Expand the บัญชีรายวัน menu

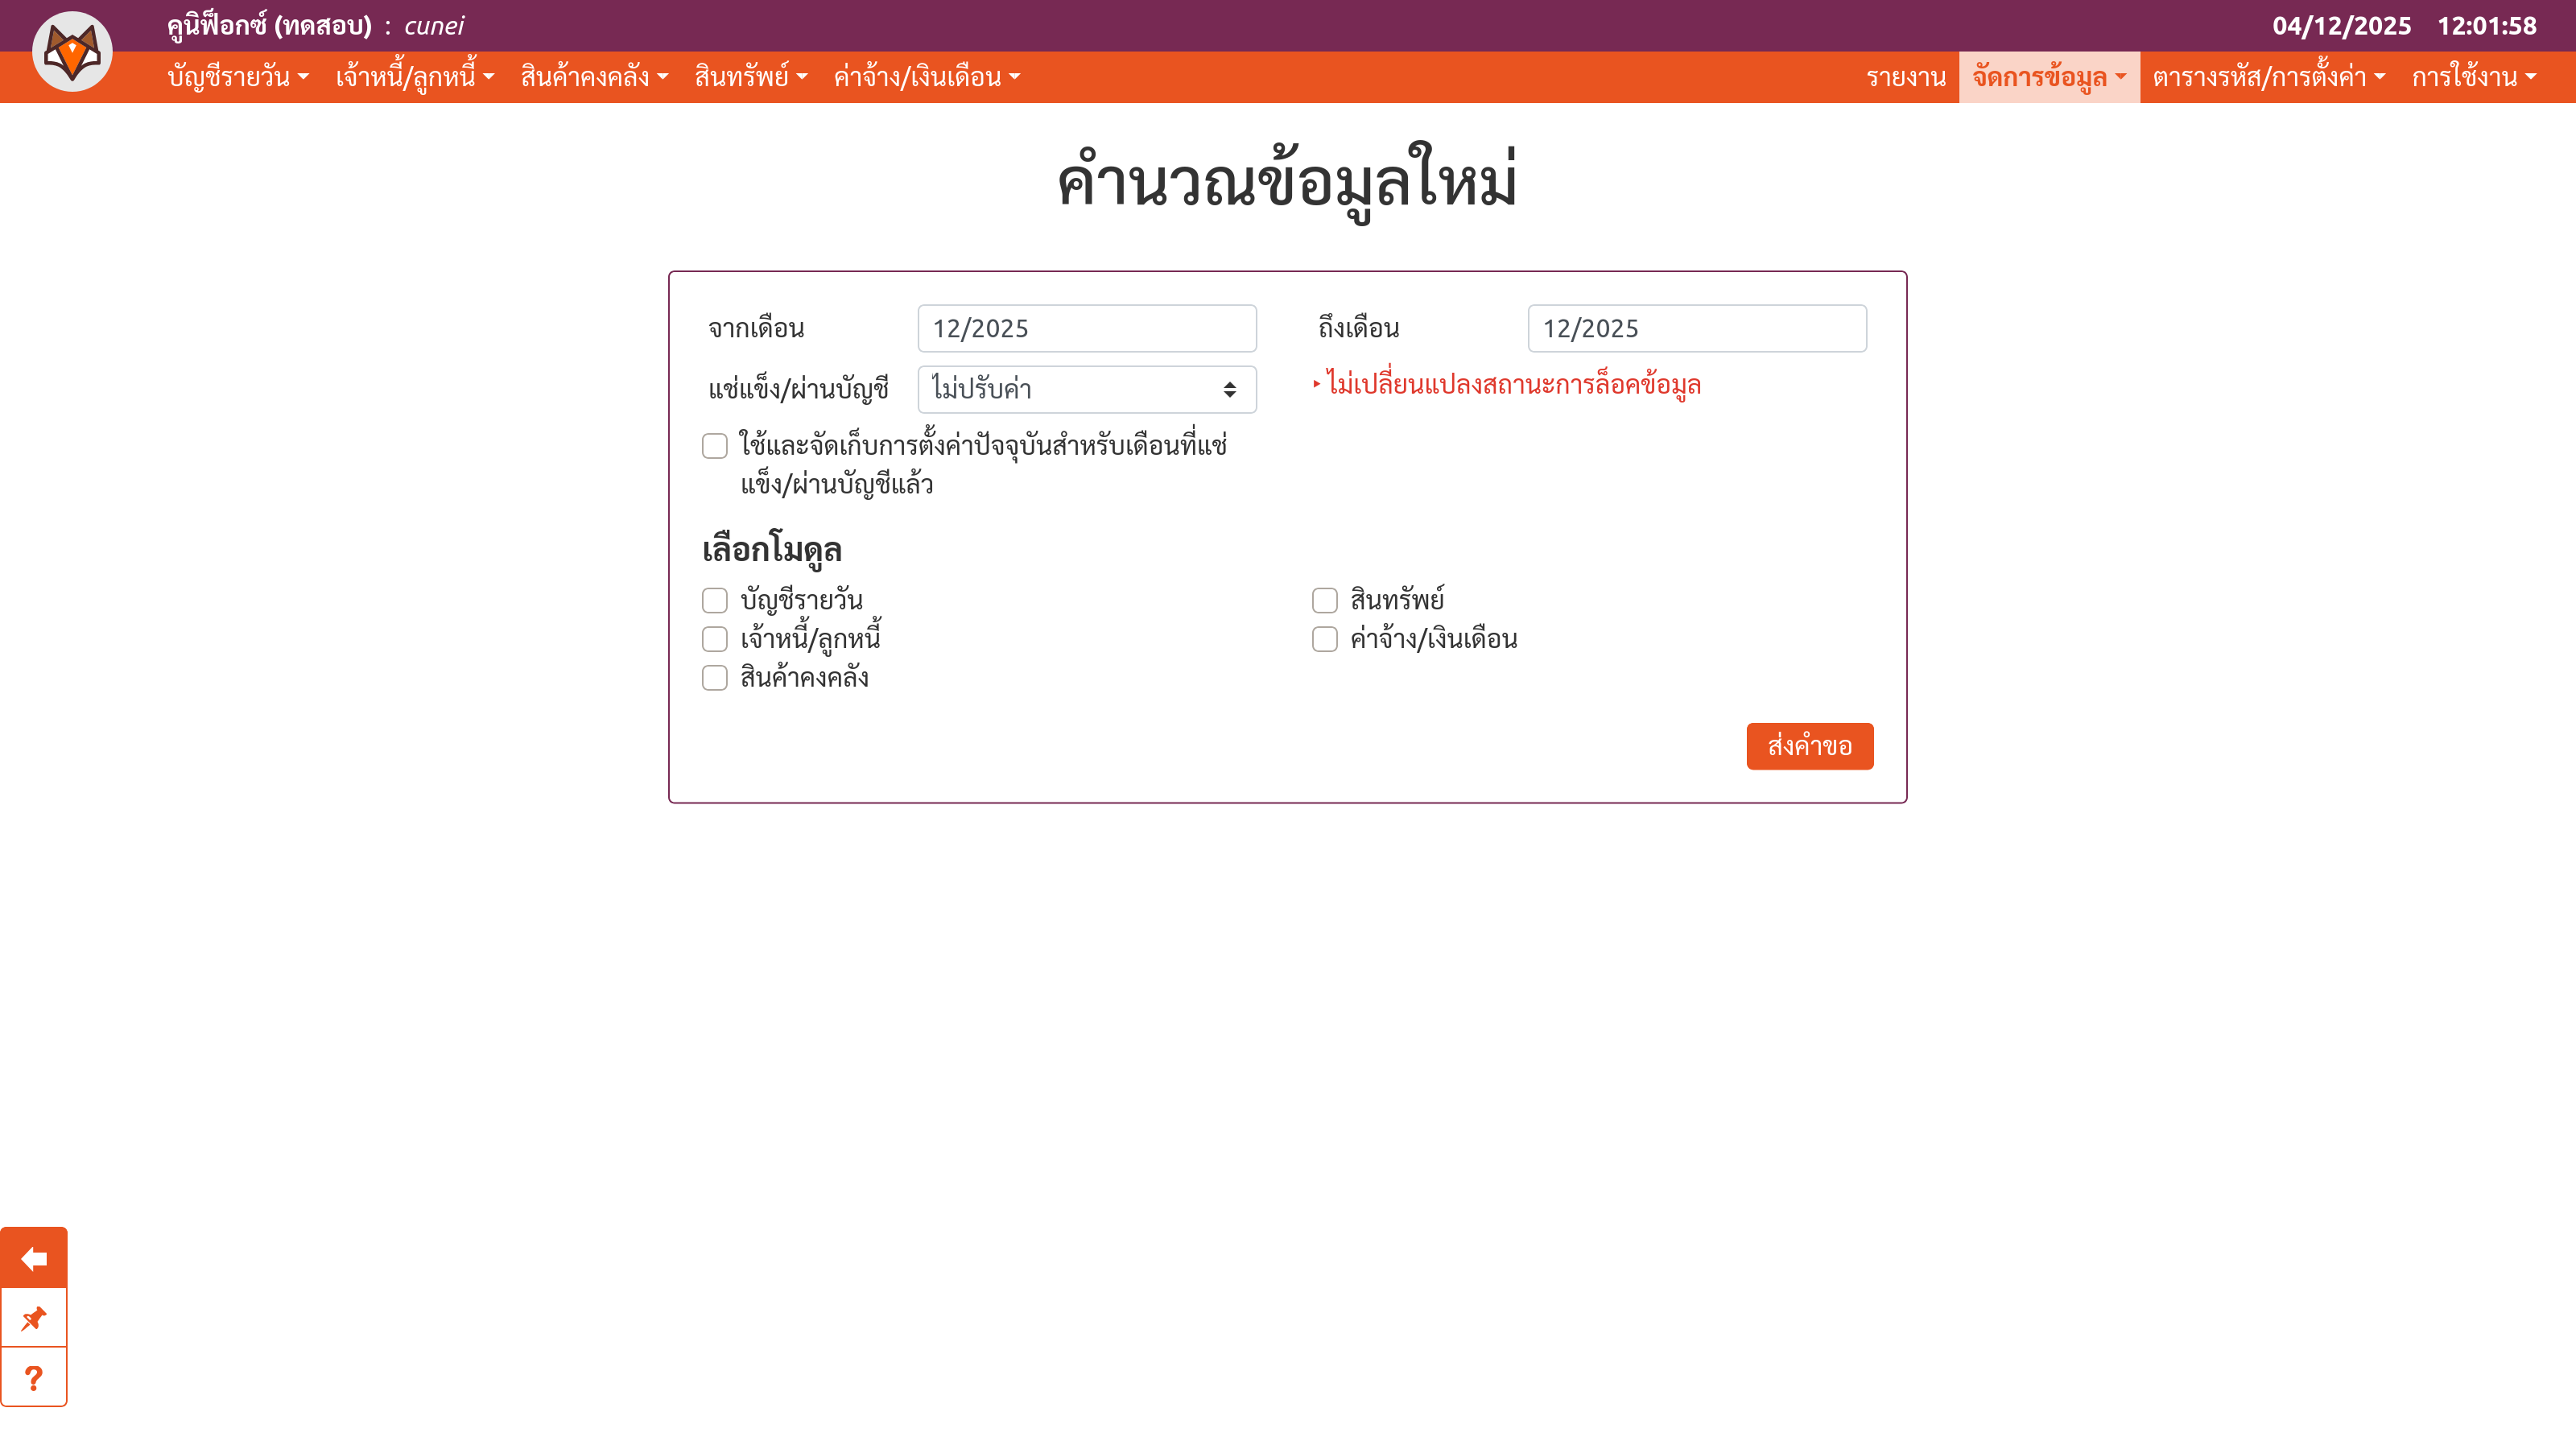coord(238,77)
